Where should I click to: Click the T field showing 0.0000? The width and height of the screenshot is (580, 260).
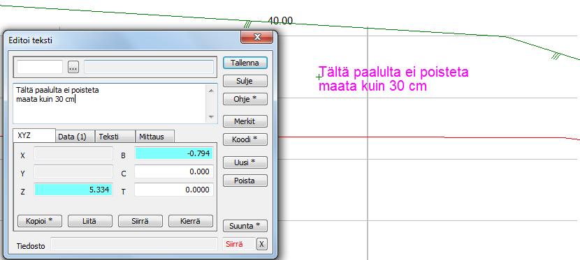[174, 190]
